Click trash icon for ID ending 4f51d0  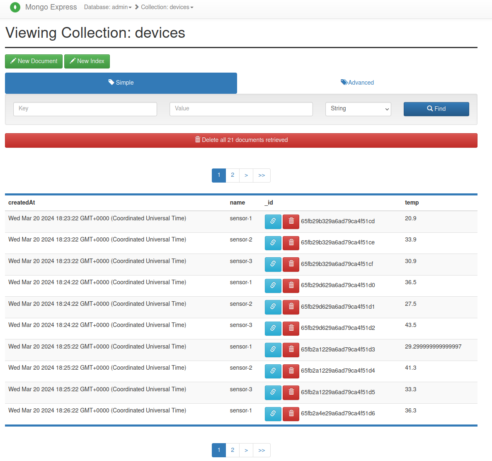pos(291,285)
